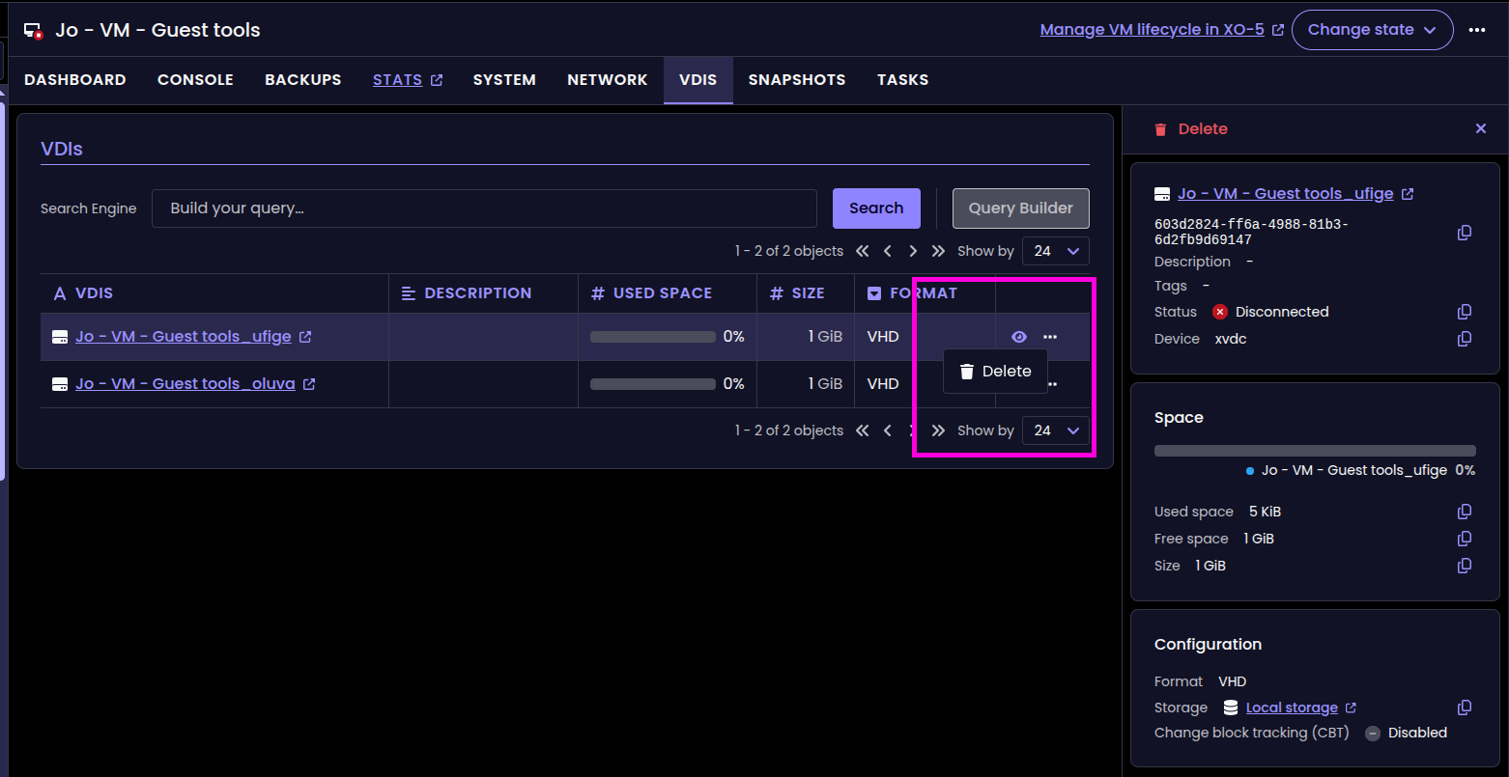Copy the VDI UUID in side panel
The width and height of the screenshot is (1509, 777).
click(1465, 233)
